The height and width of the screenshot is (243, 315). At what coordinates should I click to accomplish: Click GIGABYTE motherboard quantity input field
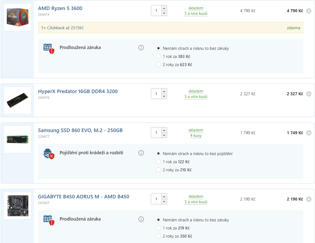coord(156,199)
